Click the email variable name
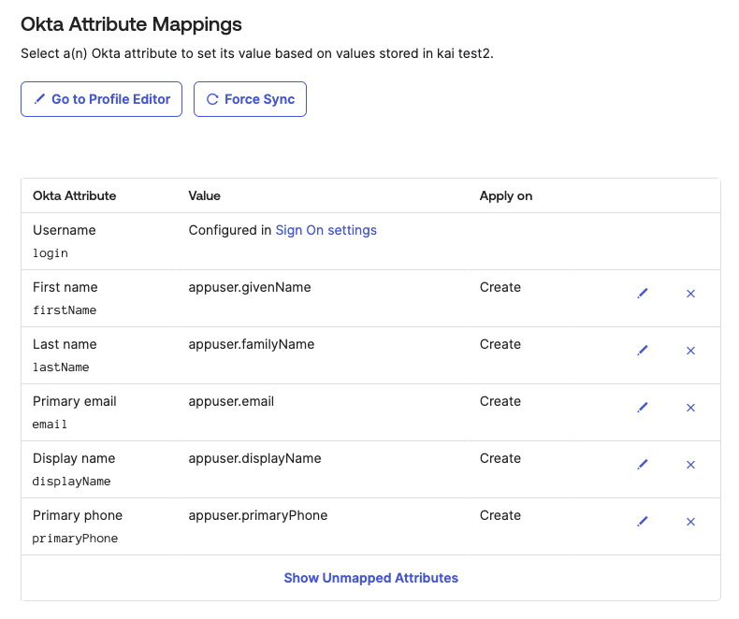 click(x=50, y=424)
